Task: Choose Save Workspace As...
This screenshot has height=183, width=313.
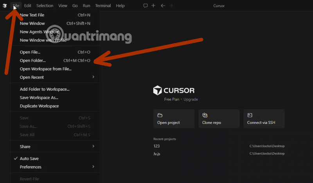Action: [x=55, y=98]
